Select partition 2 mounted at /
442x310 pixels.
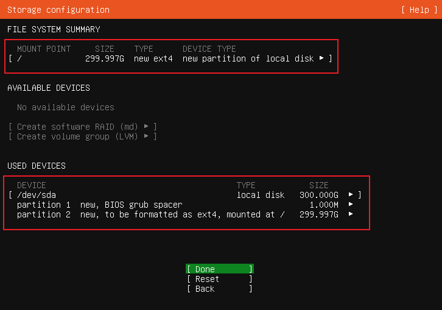[x=151, y=214]
